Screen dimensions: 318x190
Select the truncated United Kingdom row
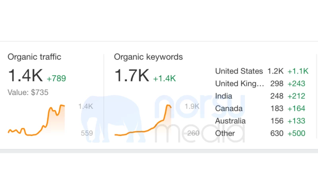pyautogui.click(x=239, y=84)
